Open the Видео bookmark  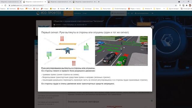(53, 9)
